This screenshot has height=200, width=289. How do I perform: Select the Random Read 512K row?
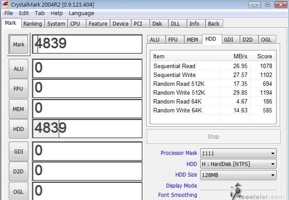213,84
